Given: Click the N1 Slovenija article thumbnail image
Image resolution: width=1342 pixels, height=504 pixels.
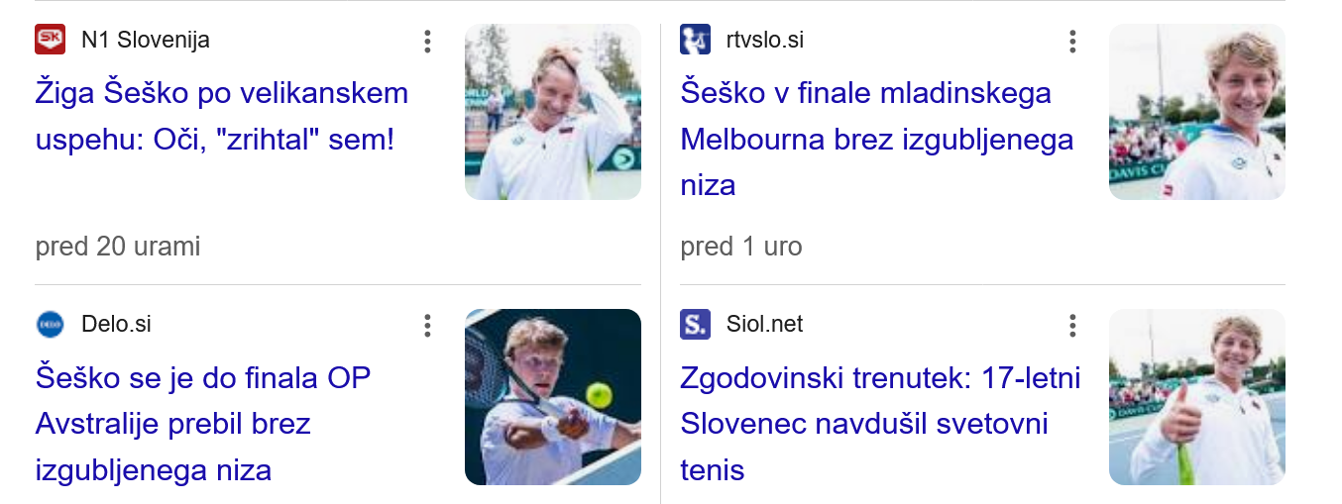Looking at the screenshot, I should tap(552, 112).
